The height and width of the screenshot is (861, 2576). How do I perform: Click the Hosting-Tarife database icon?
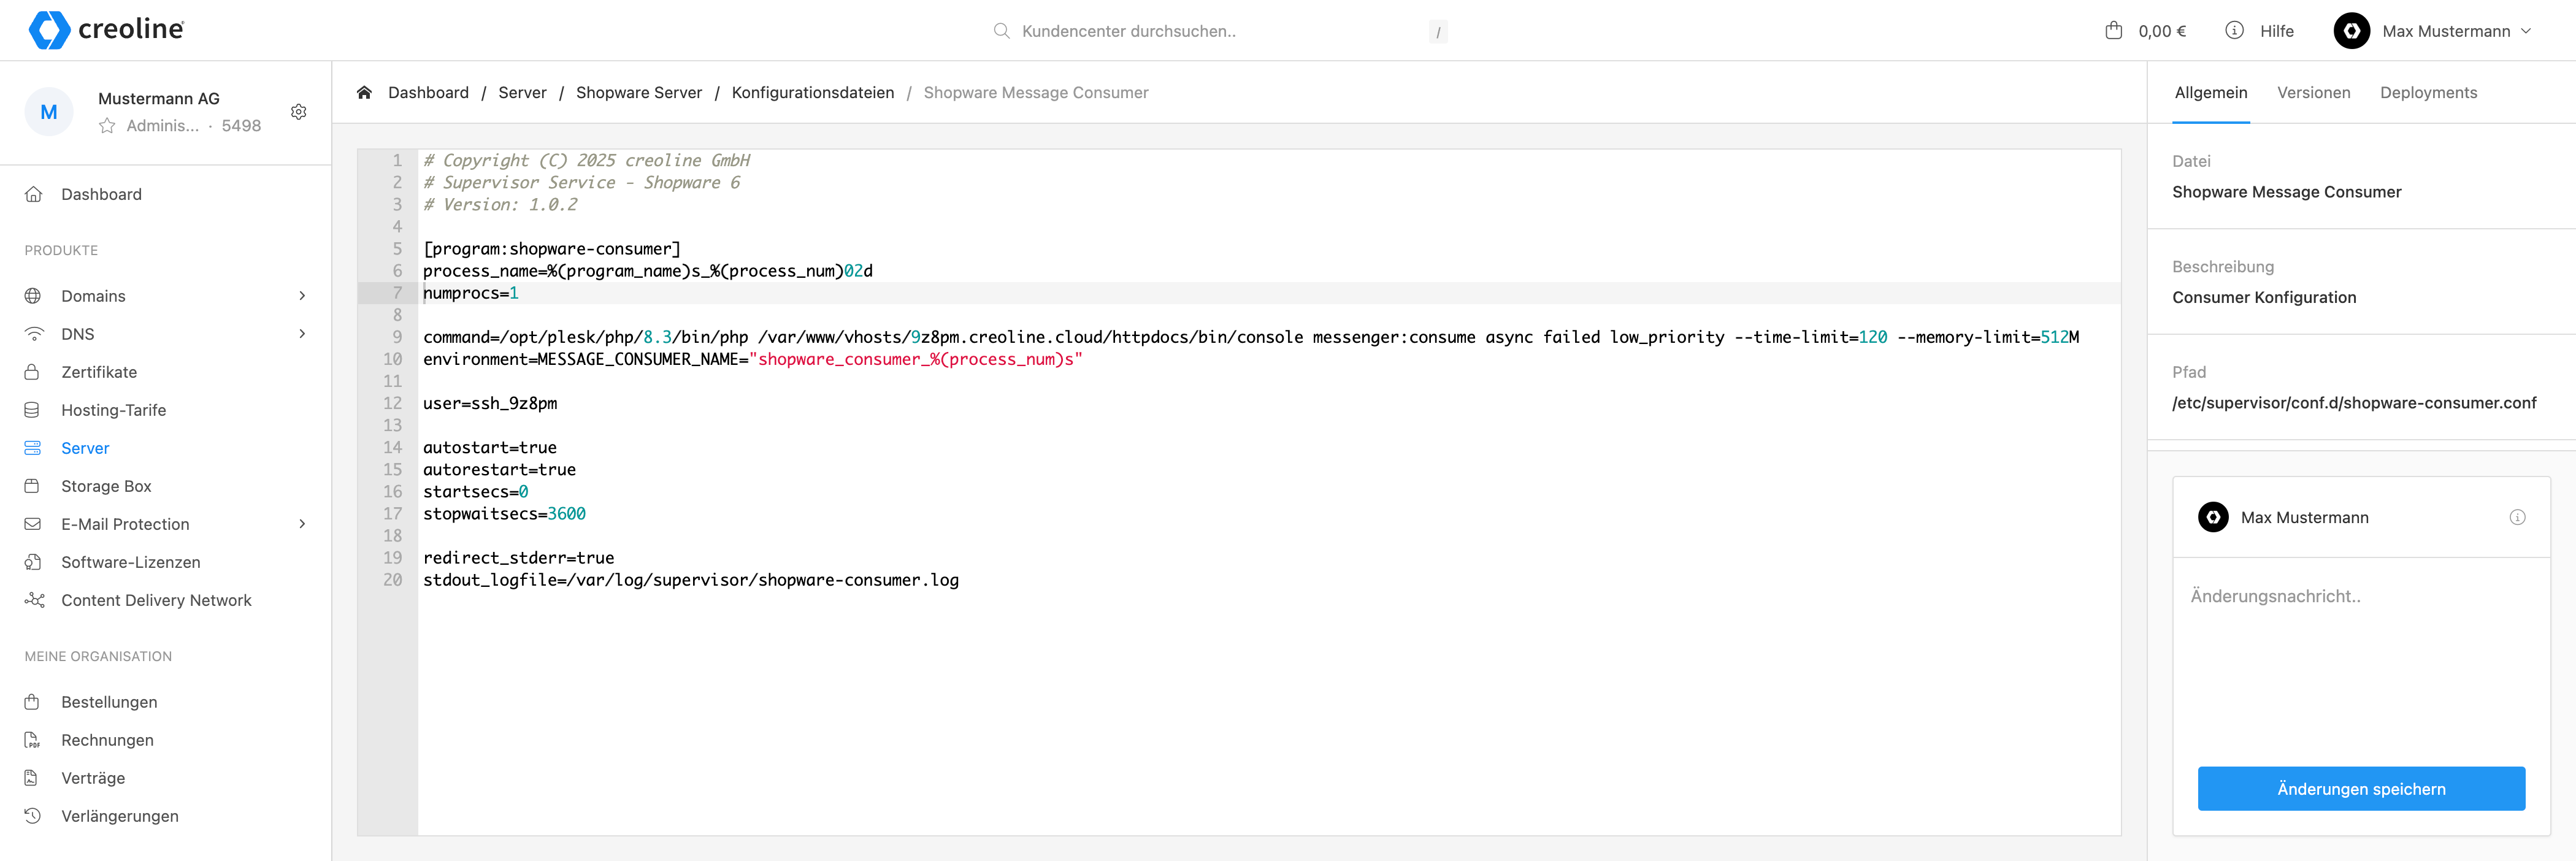click(33, 410)
